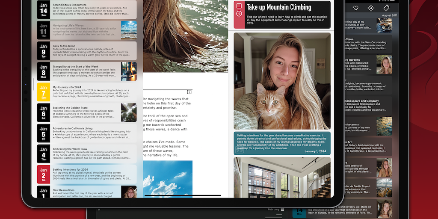Image resolution: width=438 pixels, height=219 pixels.
Task: Open Embracing the Warm Glow entry
Action: pyautogui.click(x=87, y=154)
